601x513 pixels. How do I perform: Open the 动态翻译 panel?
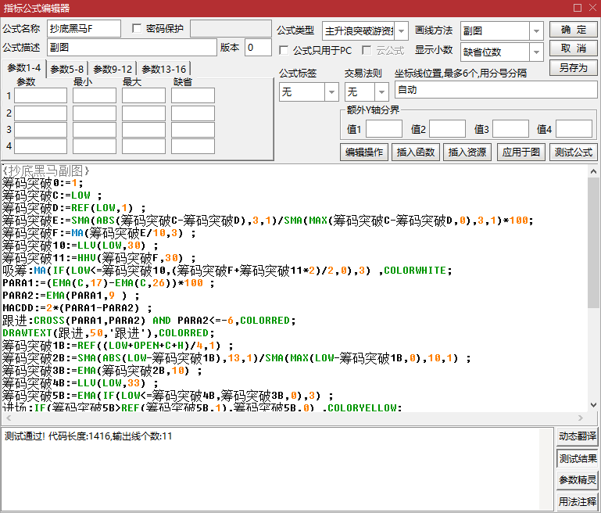coord(578,436)
